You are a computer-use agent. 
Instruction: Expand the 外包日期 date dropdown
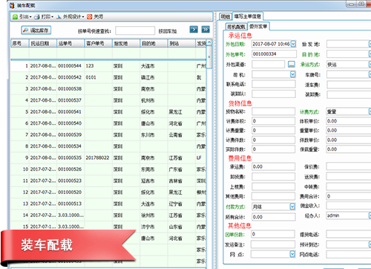click(293, 44)
